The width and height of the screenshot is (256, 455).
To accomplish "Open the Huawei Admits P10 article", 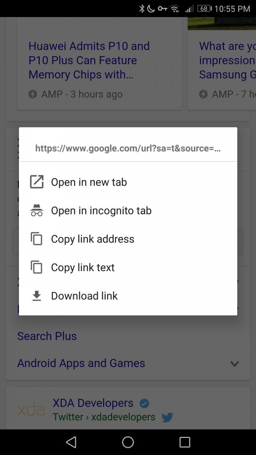I will tap(89, 60).
